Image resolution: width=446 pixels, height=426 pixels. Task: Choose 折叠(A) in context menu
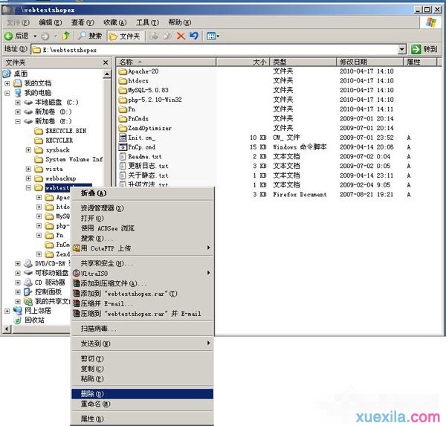coord(142,193)
